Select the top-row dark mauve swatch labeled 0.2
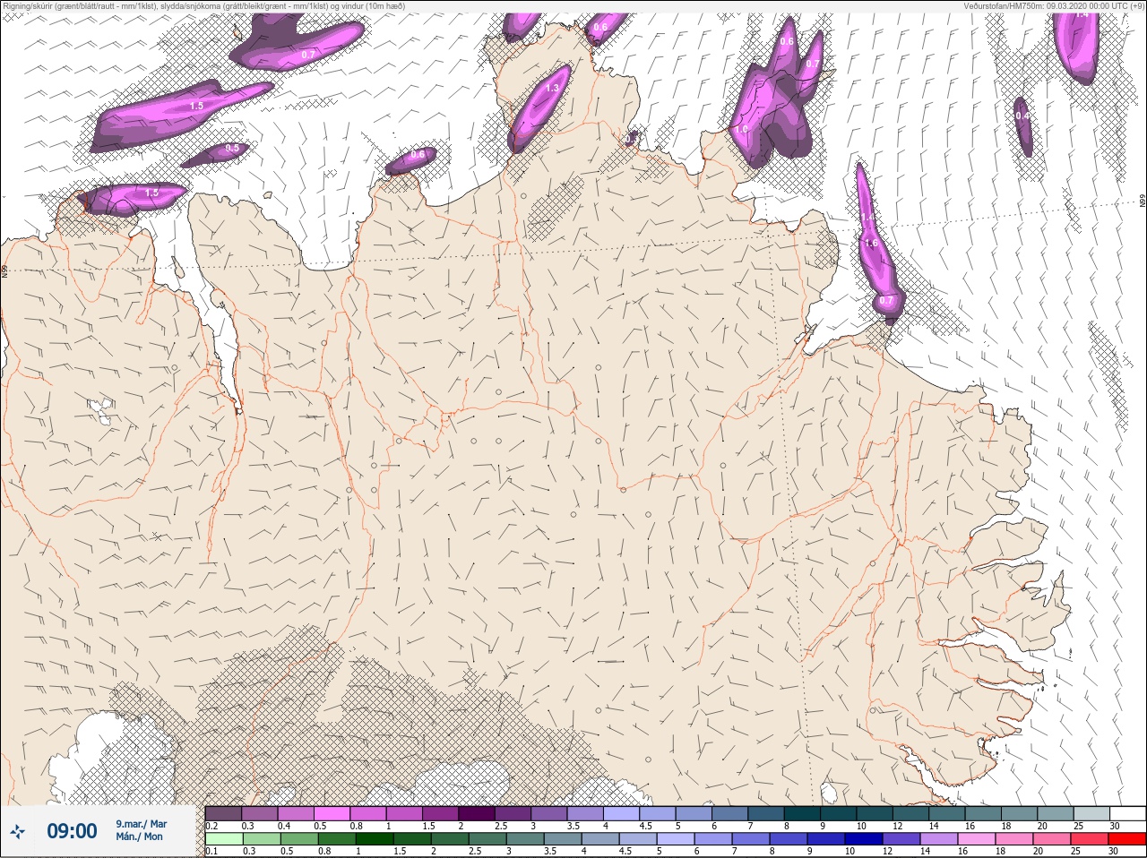The image size is (1147, 858). tap(223, 813)
